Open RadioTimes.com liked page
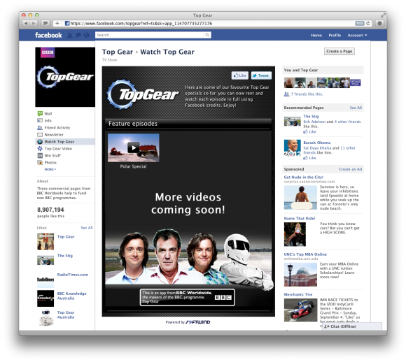The image size is (406, 362). coord(73,275)
